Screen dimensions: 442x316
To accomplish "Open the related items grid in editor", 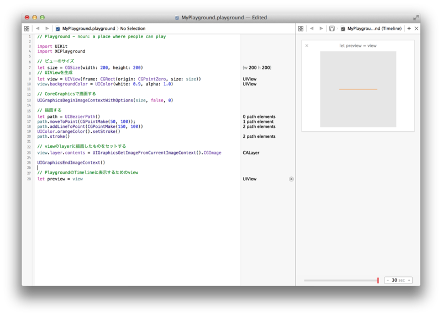I will [x=27, y=29].
